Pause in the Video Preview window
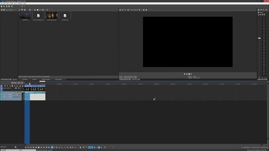The width and height of the screenshot is (269, 151). (x=187, y=74)
